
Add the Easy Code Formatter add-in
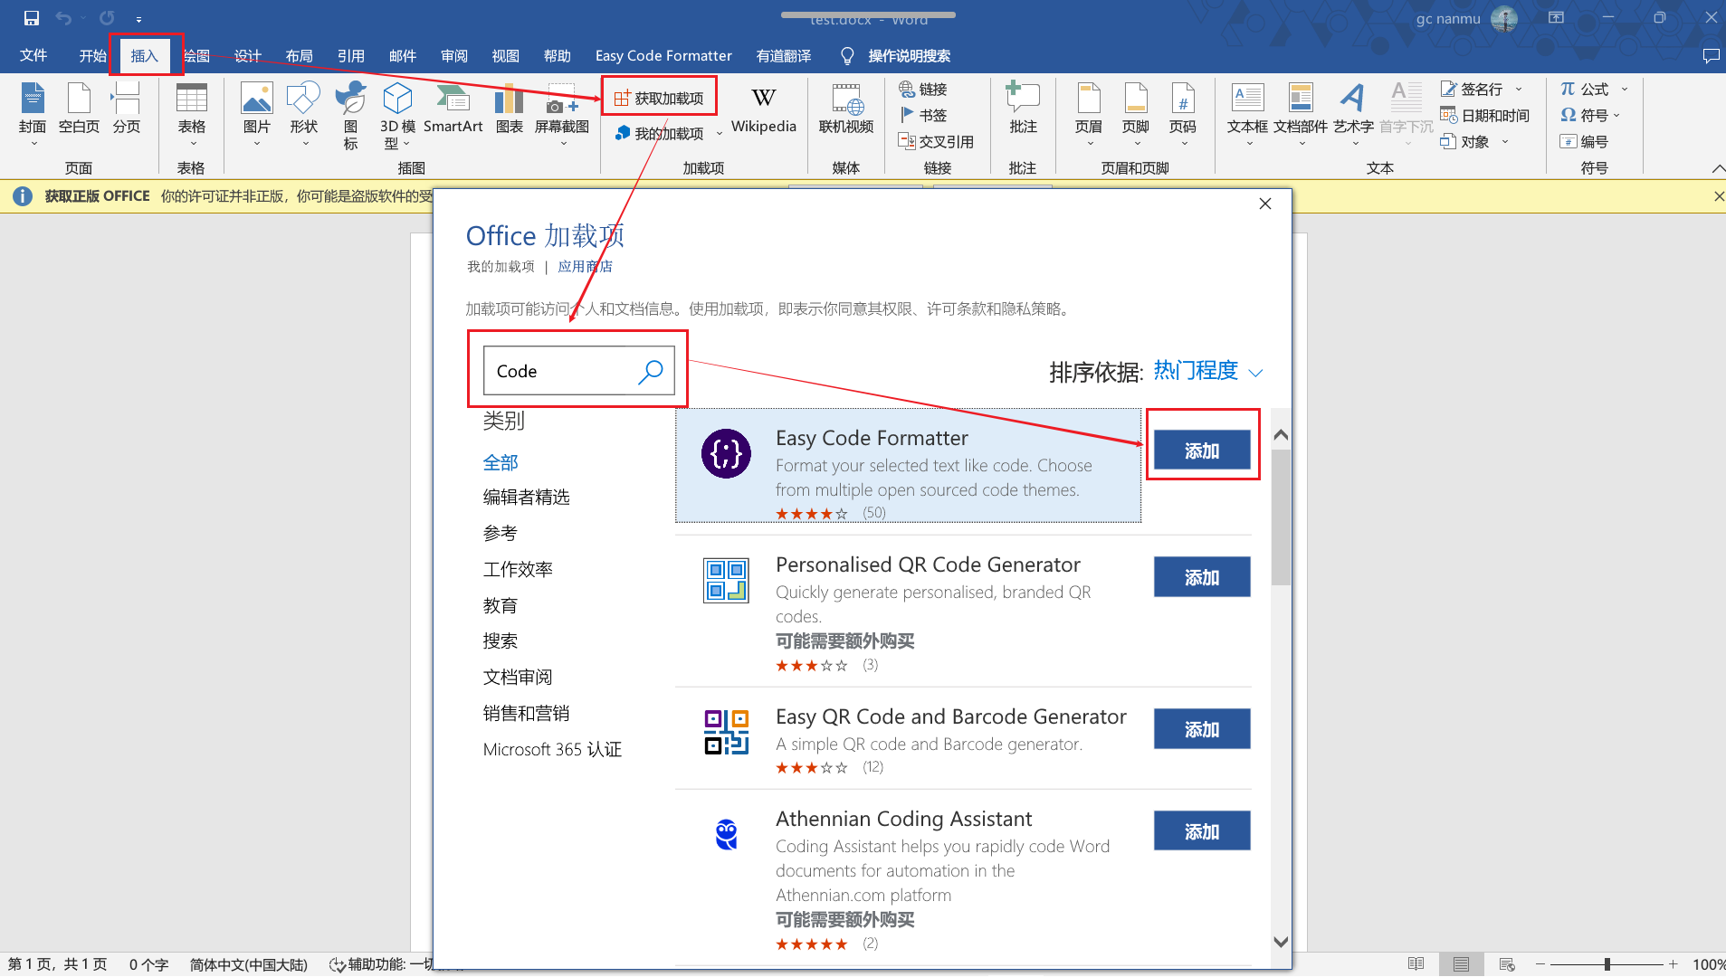[x=1202, y=451]
